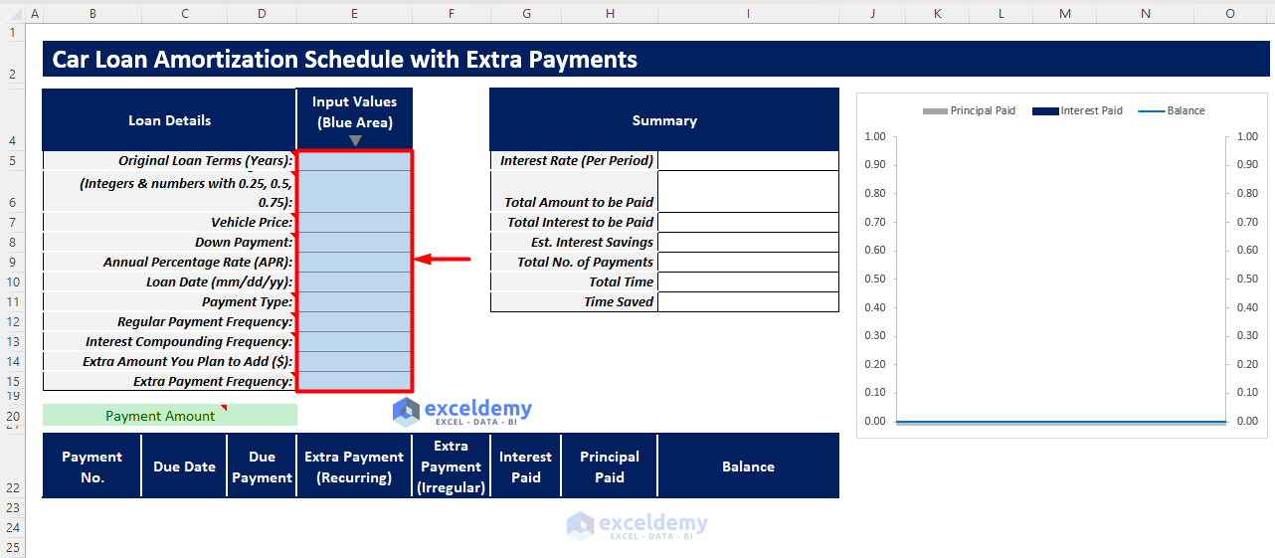1275x558 pixels.
Task: Click the Balance legend entry in chart
Action: pyautogui.click(x=1172, y=110)
